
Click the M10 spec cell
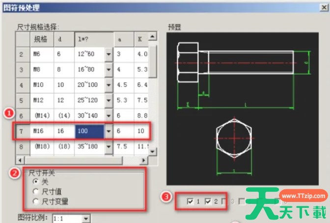[42, 85]
